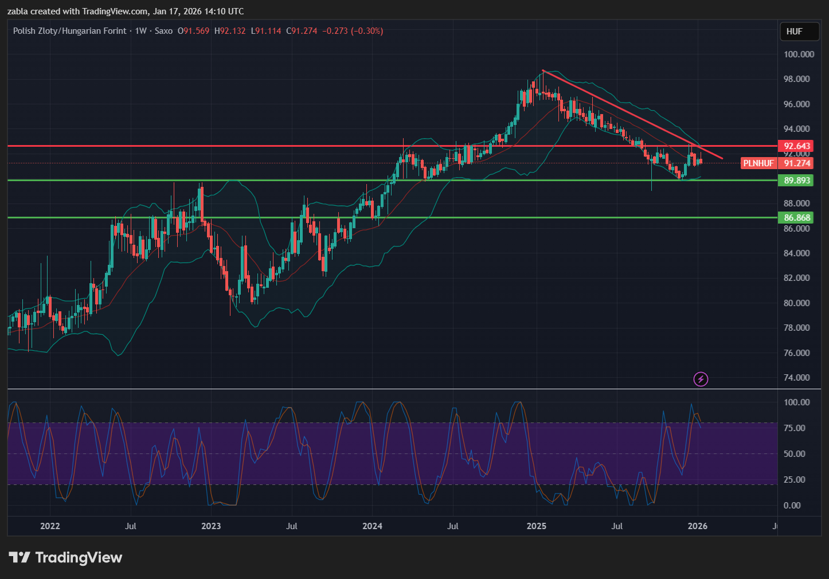Click the 91.274 current price label
Screen dimensions: 829x579
tap(797, 163)
